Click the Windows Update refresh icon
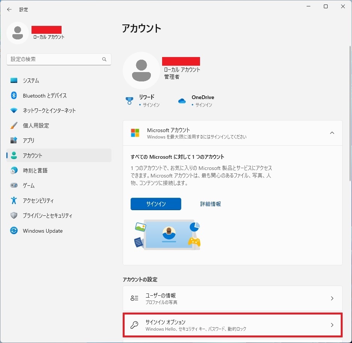The width and height of the screenshot is (352, 343). (x=14, y=230)
